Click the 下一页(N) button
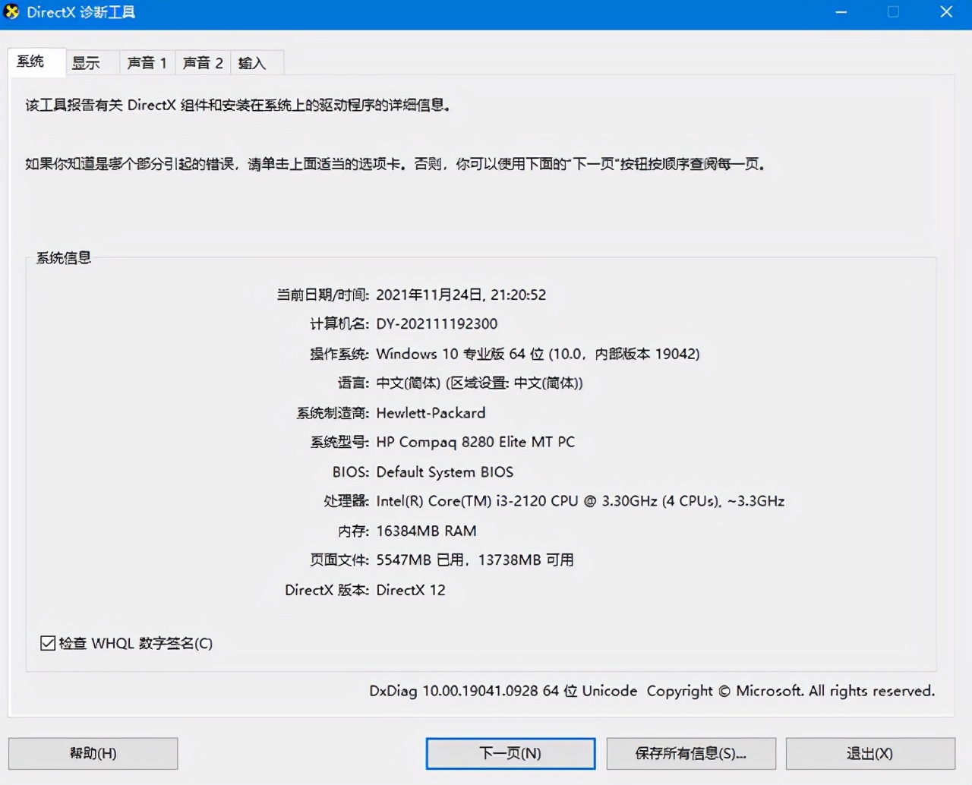Viewport: 972px width, 785px height. coord(510,753)
